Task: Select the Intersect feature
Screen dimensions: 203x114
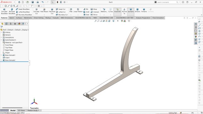Action: pyautogui.click(x=95, y=12)
